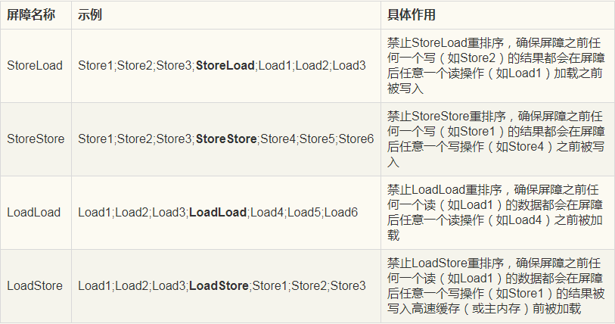Click the 具体作用 column header
This screenshot has height=324, width=615.
click(x=412, y=15)
